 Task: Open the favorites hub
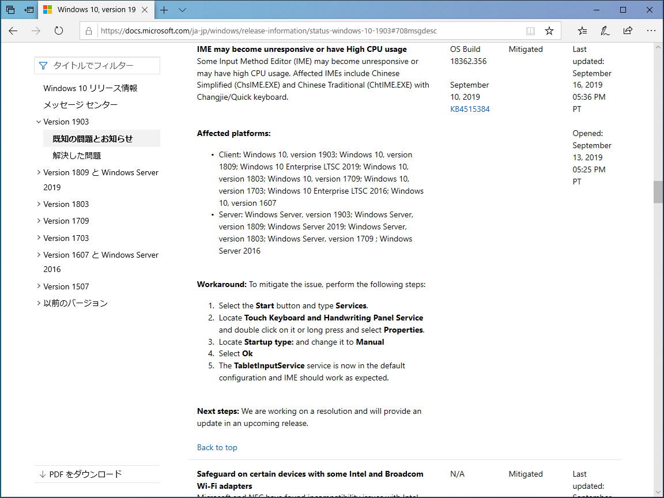tap(582, 31)
